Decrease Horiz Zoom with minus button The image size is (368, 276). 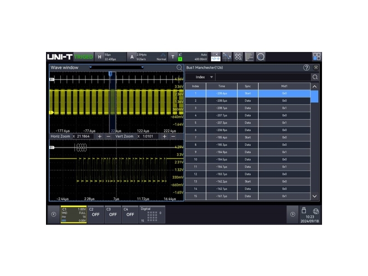(x=108, y=136)
